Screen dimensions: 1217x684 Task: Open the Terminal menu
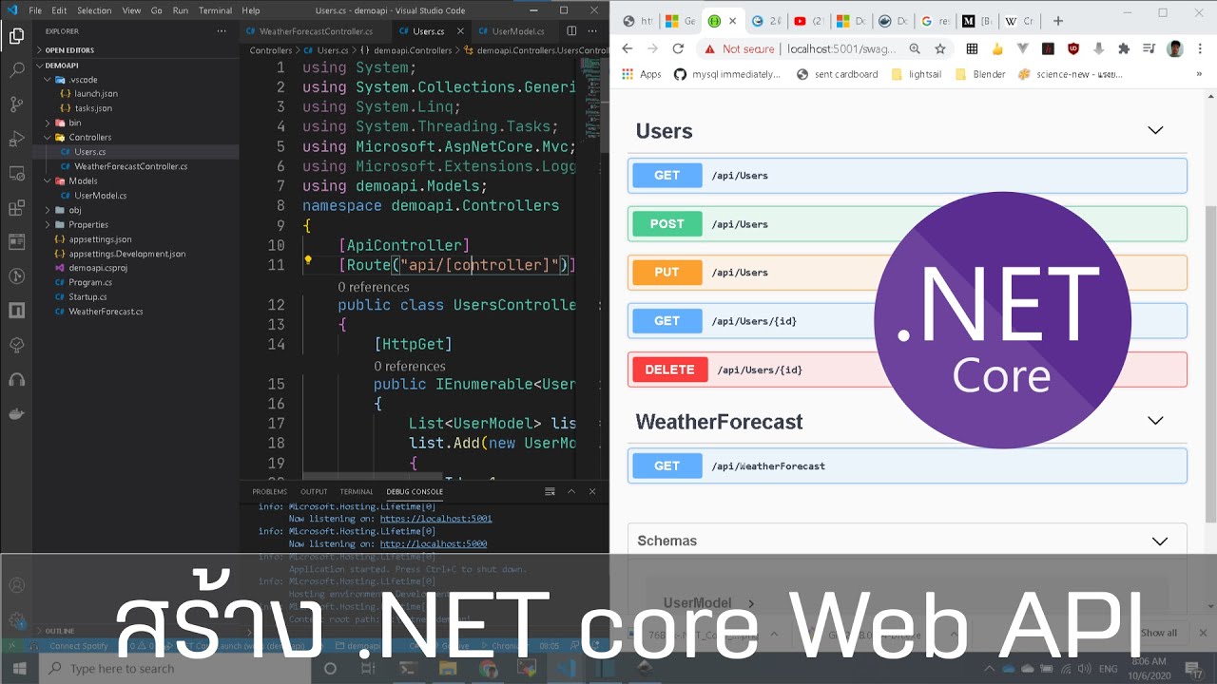(x=215, y=10)
